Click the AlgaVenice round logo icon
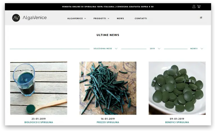Image resolution: width=216 pixels, height=132 pixels. tap(16, 18)
